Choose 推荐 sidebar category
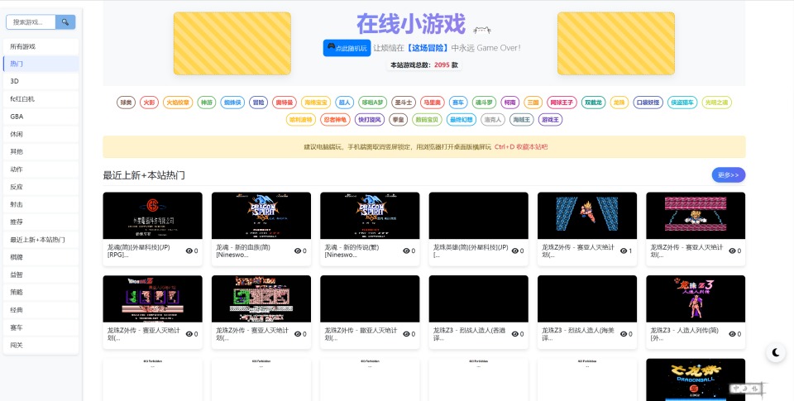The height and width of the screenshot is (401, 794). pyautogui.click(x=41, y=222)
